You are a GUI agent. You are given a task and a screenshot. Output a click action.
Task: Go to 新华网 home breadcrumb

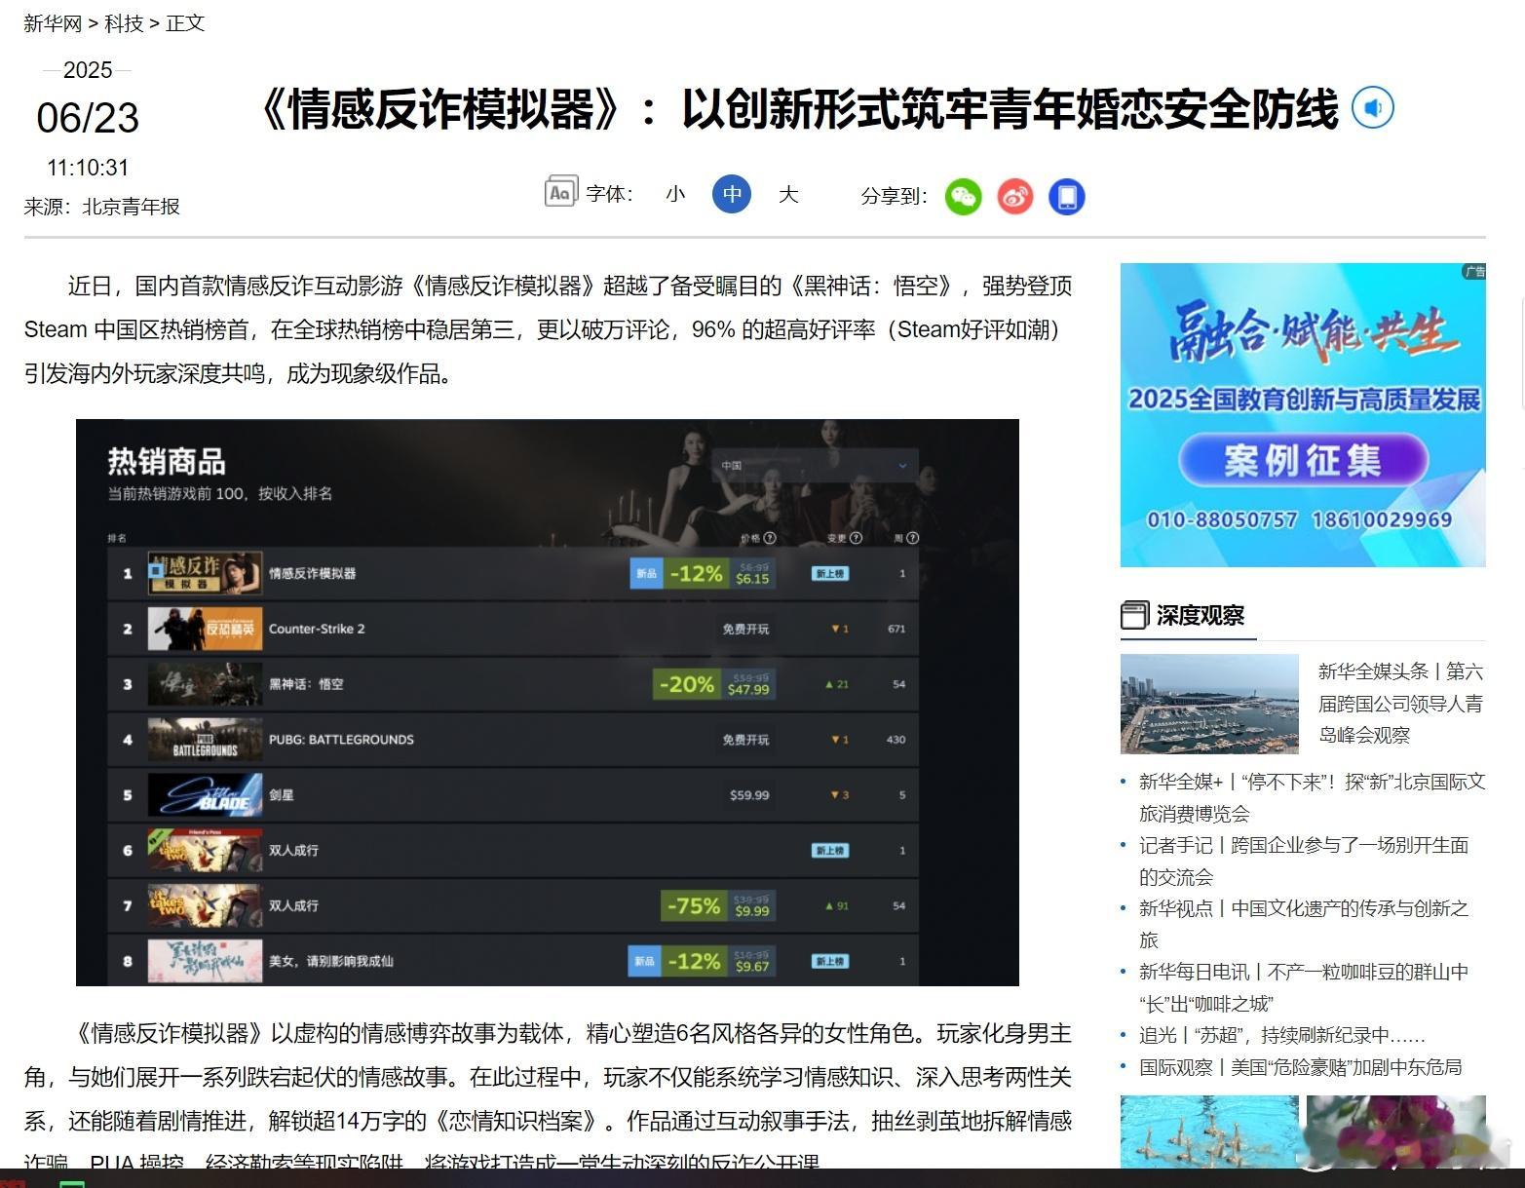pos(53,23)
